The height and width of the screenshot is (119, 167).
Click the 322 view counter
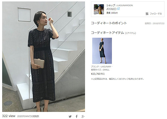[9, 116]
